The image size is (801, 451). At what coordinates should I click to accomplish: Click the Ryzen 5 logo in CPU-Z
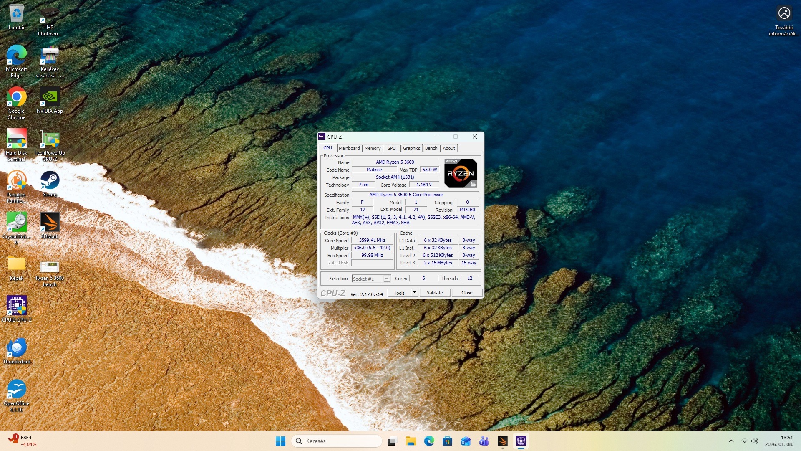461,173
